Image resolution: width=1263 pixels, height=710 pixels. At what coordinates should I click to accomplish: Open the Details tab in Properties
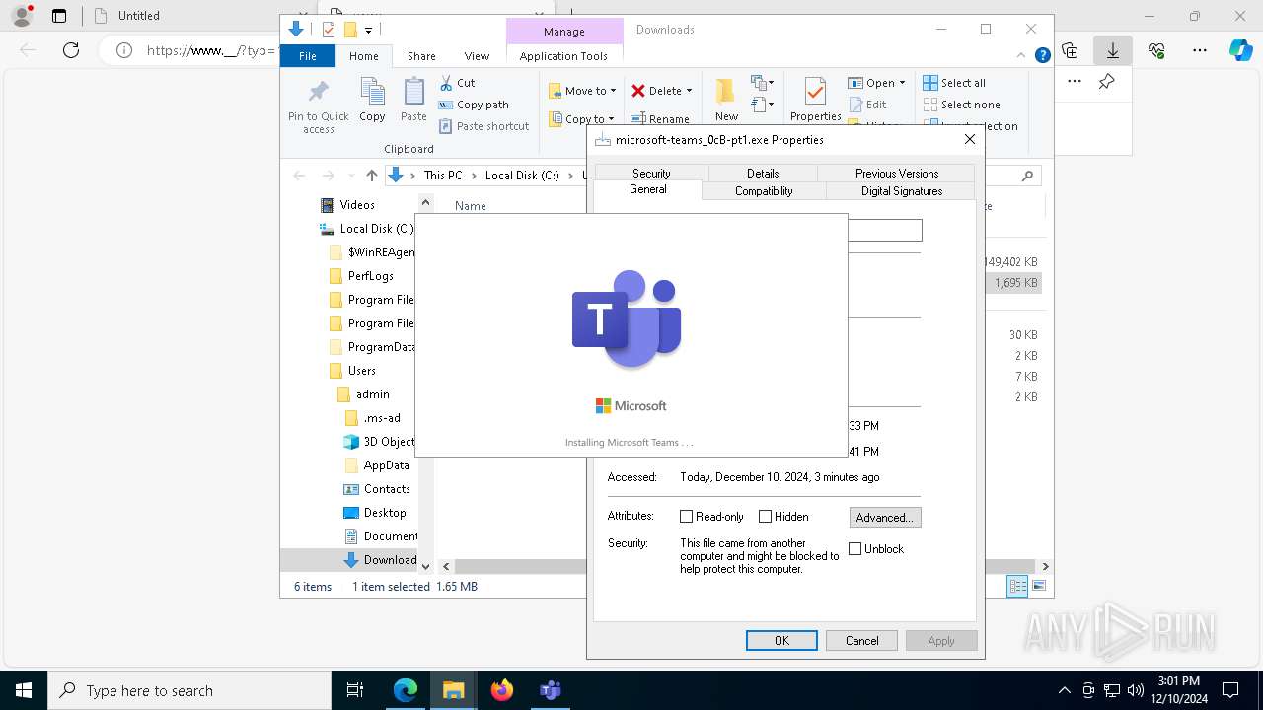(763, 173)
